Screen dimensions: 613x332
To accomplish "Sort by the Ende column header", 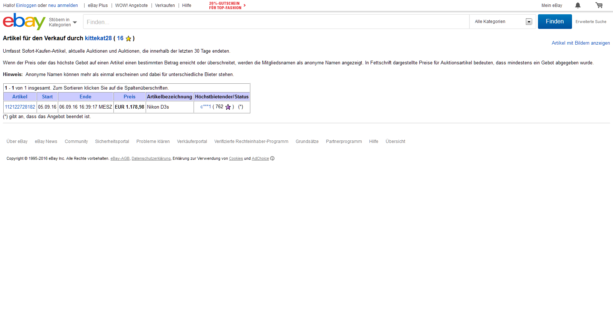I will pos(86,97).
